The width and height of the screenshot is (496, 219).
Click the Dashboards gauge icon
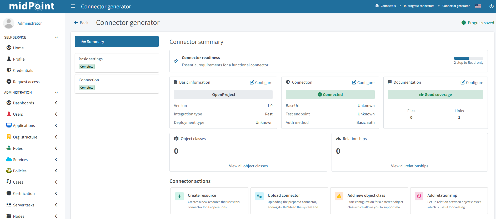[x=9, y=103]
